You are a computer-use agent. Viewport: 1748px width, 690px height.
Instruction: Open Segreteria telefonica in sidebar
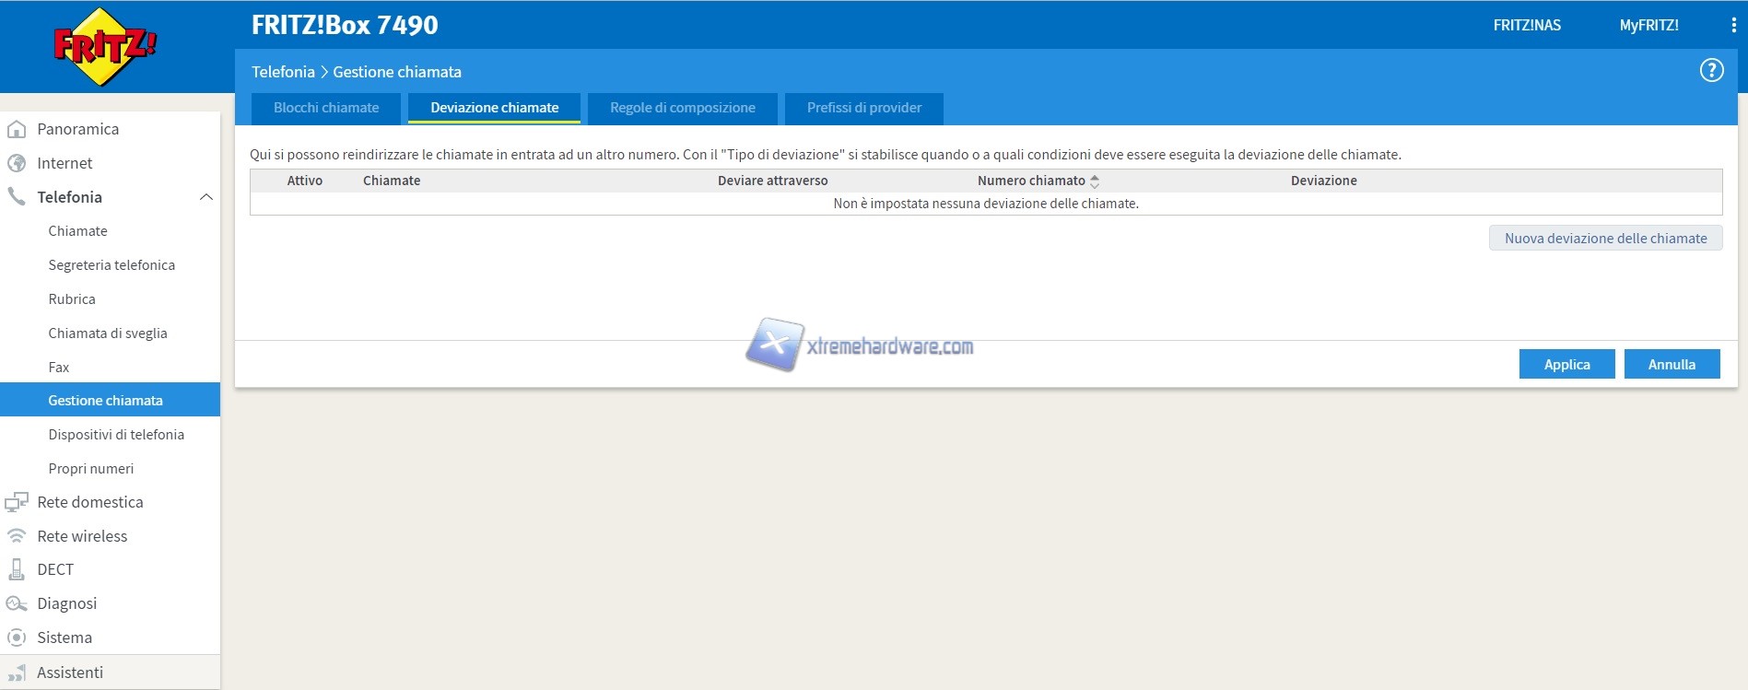[x=111, y=265]
